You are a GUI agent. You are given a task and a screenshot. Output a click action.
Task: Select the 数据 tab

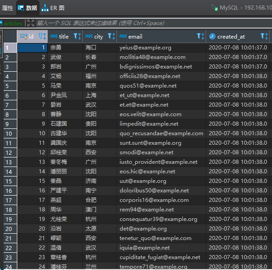pyautogui.click(x=28, y=8)
